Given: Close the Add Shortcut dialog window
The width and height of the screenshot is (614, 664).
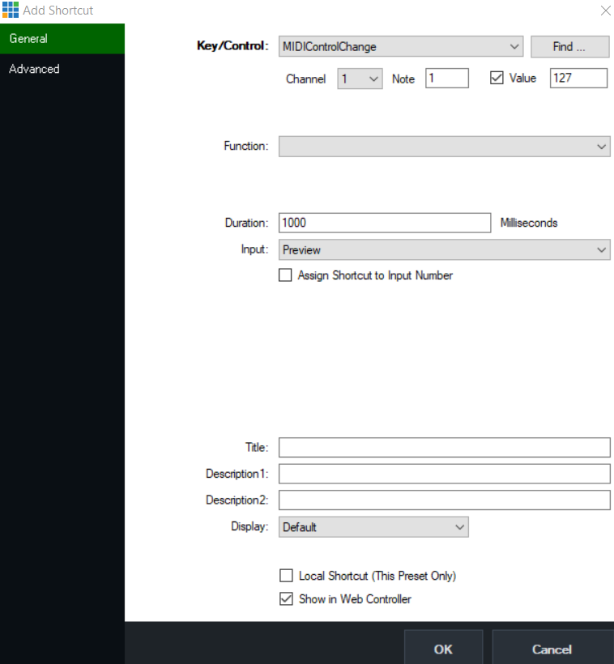Looking at the screenshot, I should click(x=604, y=11).
